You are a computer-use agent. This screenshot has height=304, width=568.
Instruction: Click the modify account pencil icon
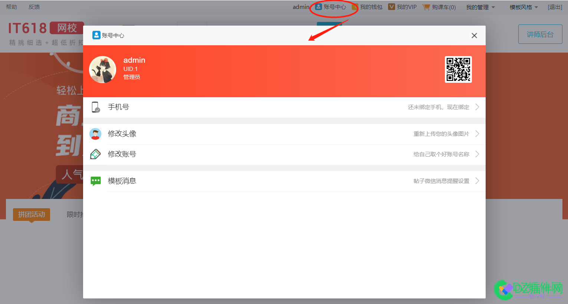click(x=95, y=154)
